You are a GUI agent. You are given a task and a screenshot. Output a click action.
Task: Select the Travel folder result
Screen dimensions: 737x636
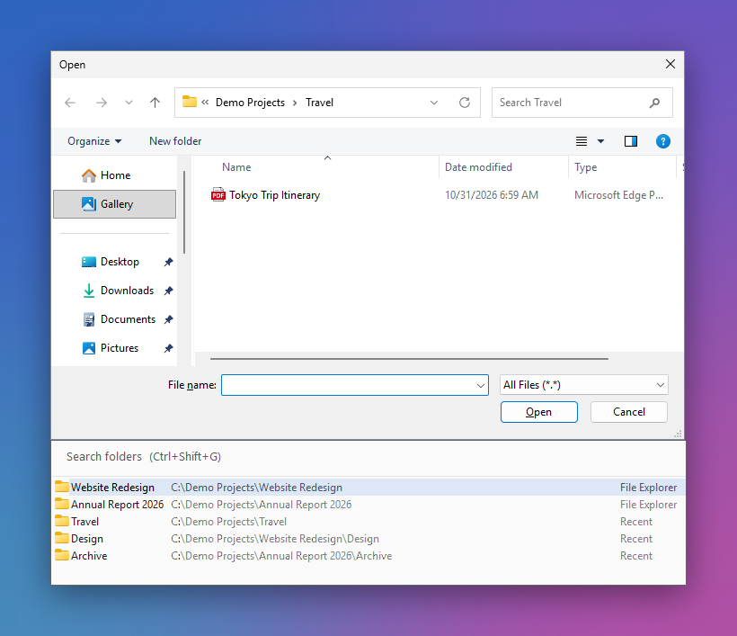click(368, 522)
